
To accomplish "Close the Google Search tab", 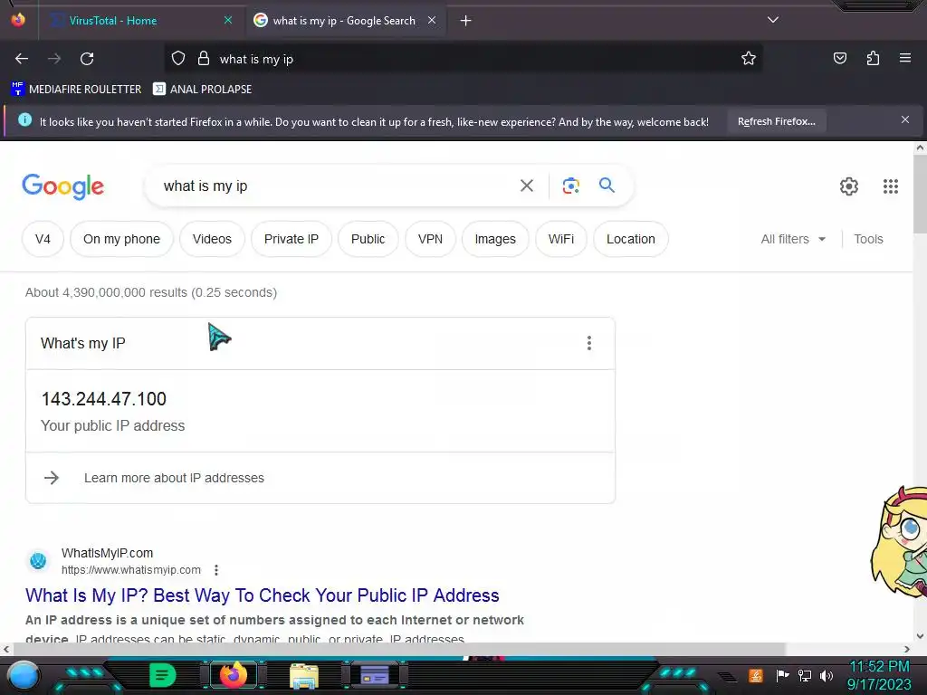I will (x=432, y=20).
